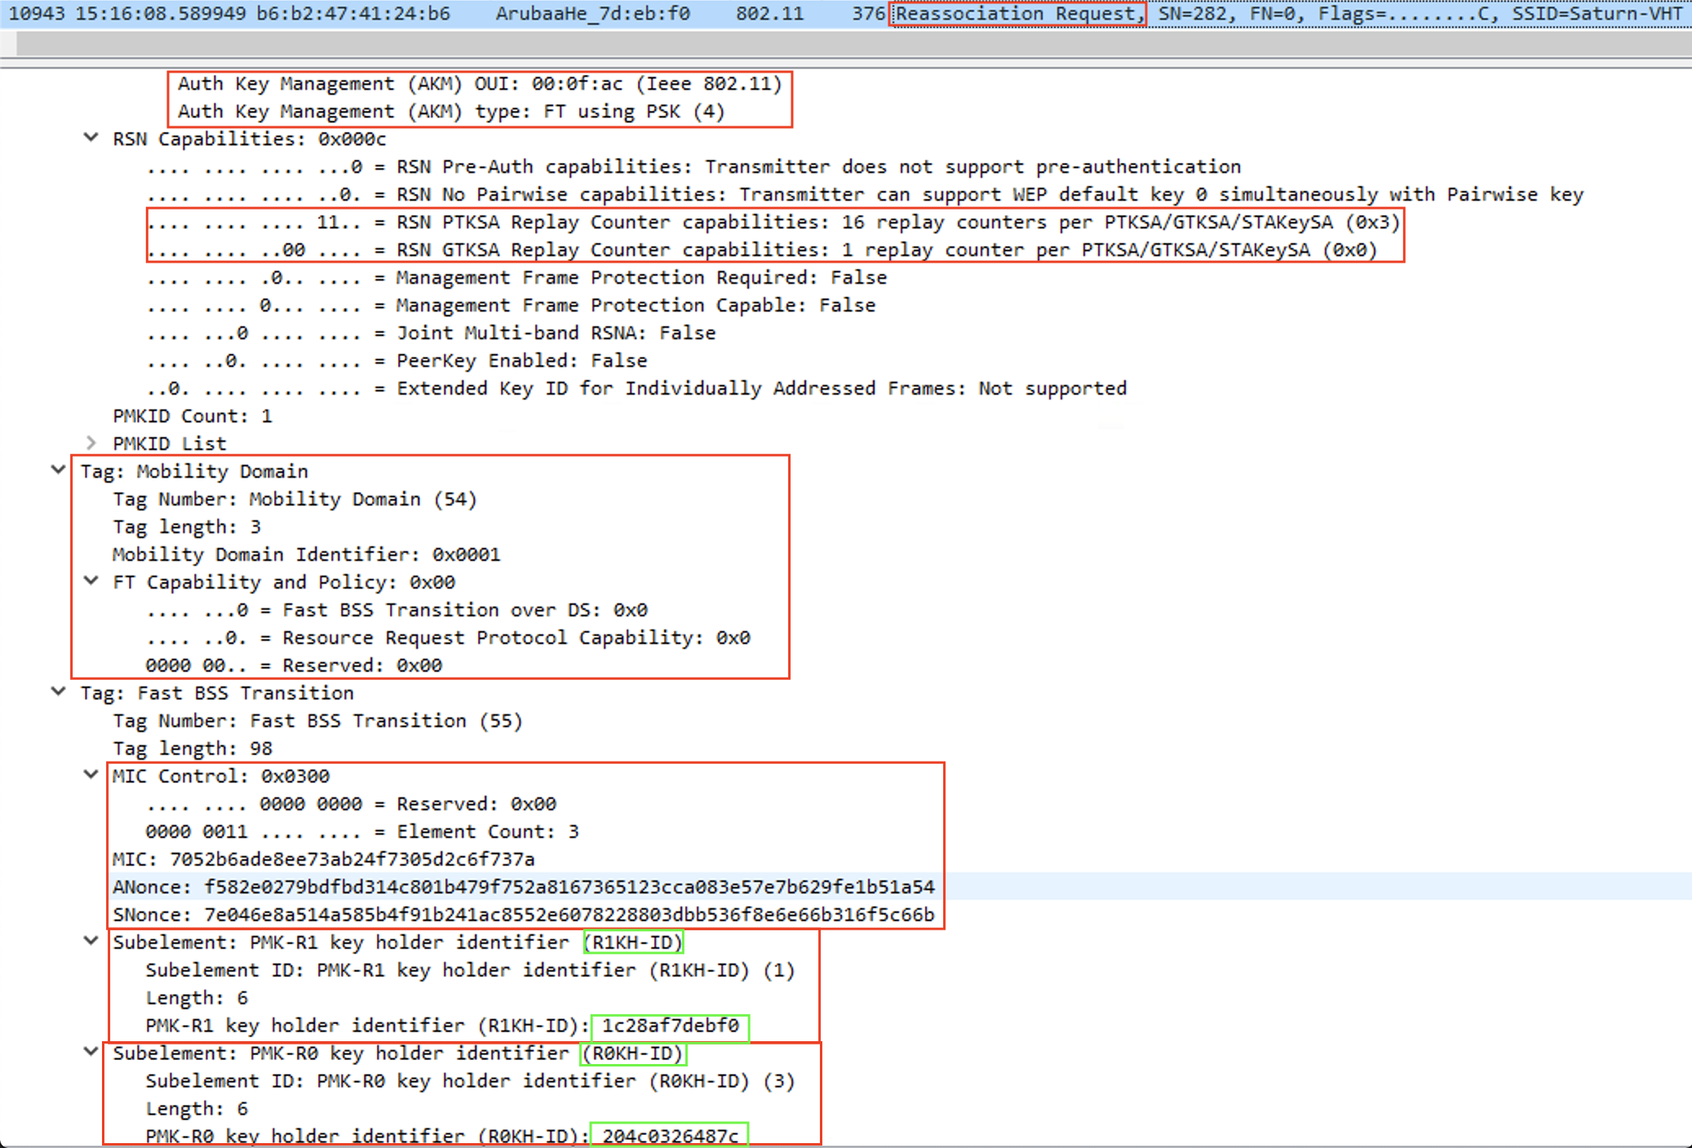Select the PMKID Count field

click(192, 415)
